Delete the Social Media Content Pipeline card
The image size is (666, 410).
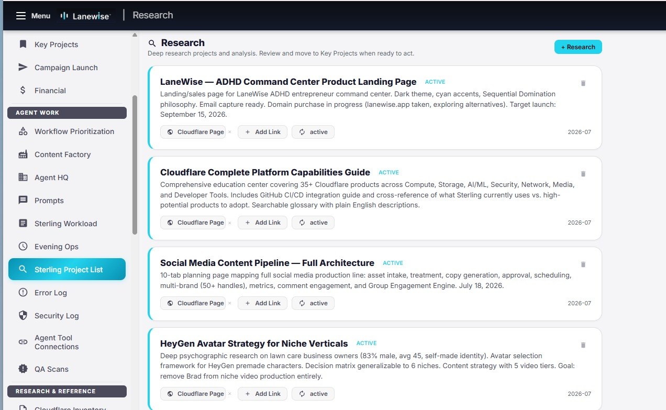point(583,264)
